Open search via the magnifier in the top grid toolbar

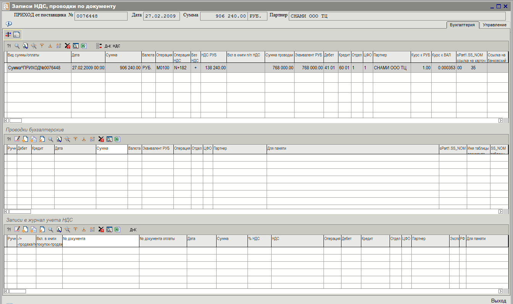pos(17,46)
